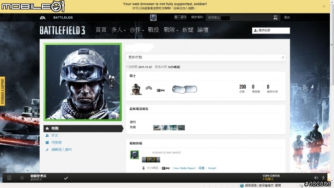Click the friends icon in sidebar
This screenshot has width=334, height=188.
(47, 135)
